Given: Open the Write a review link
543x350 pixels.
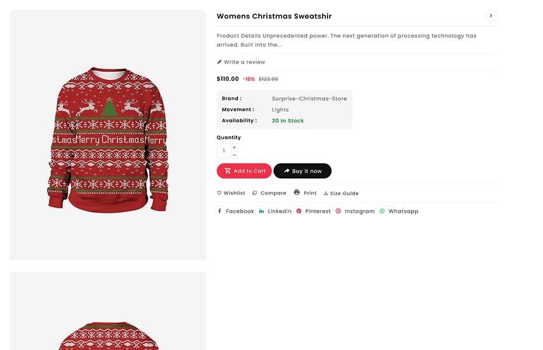Looking at the screenshot, I should pos(244,62).
